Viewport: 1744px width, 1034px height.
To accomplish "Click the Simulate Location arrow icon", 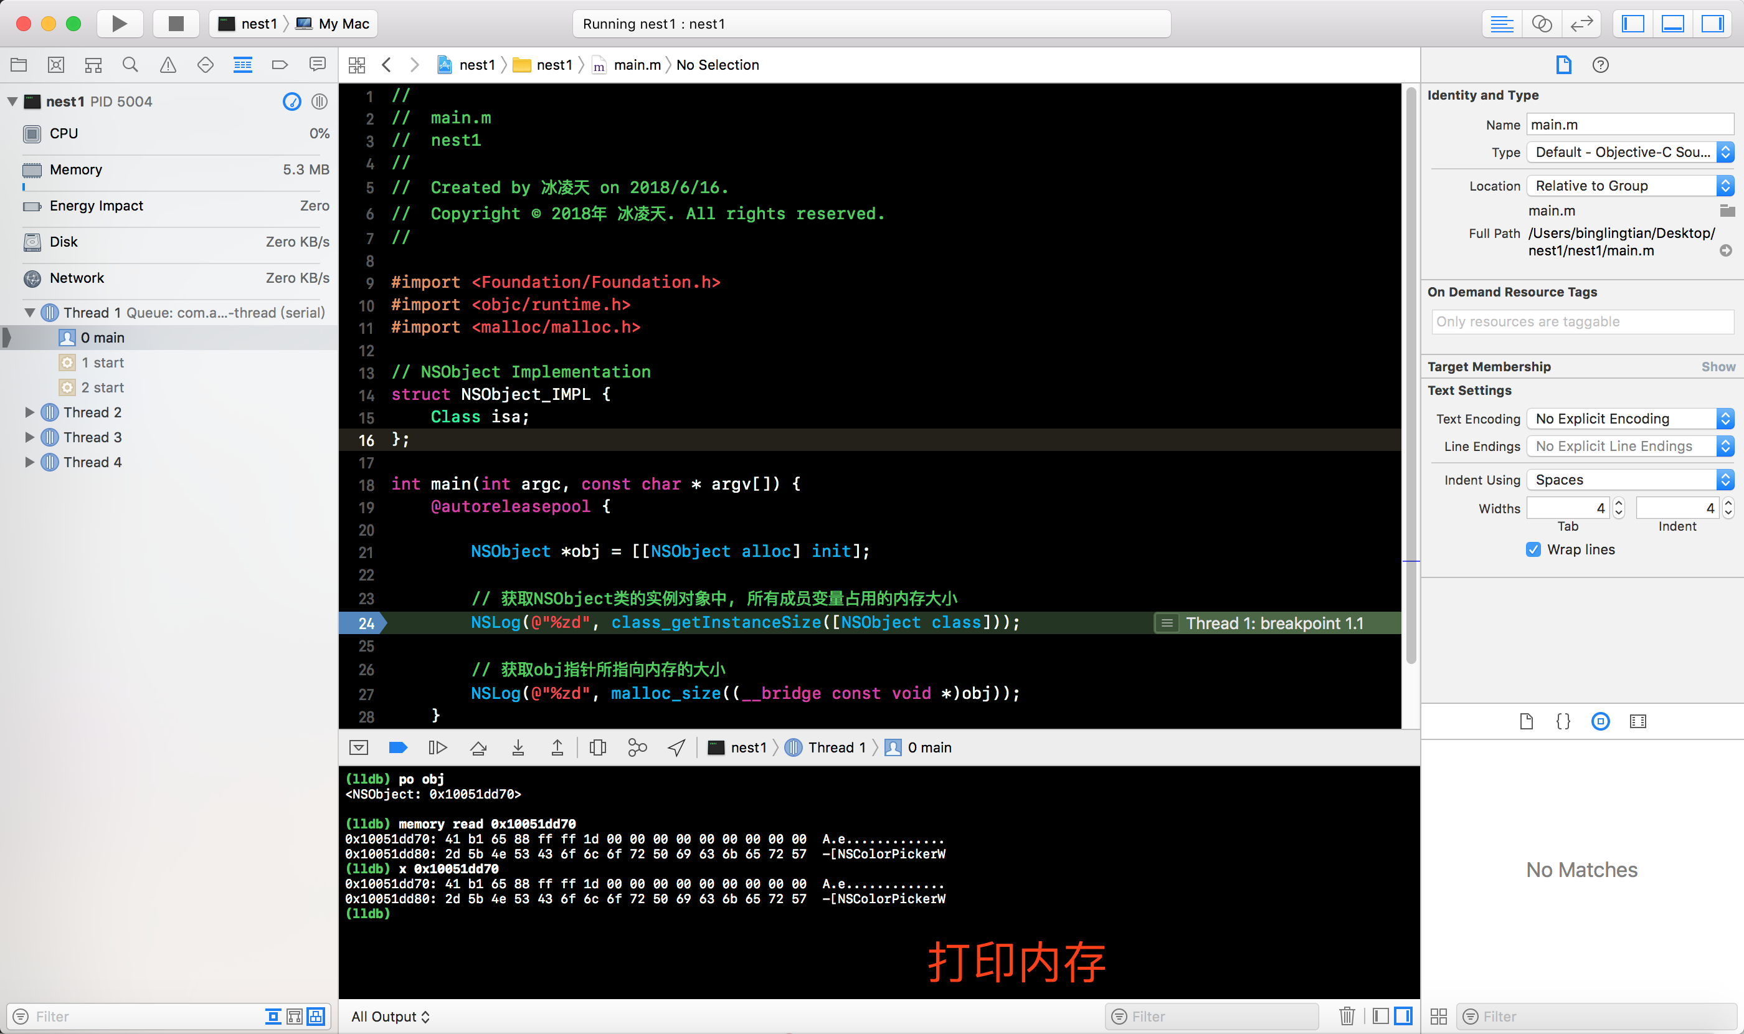I will click(676, 747).
